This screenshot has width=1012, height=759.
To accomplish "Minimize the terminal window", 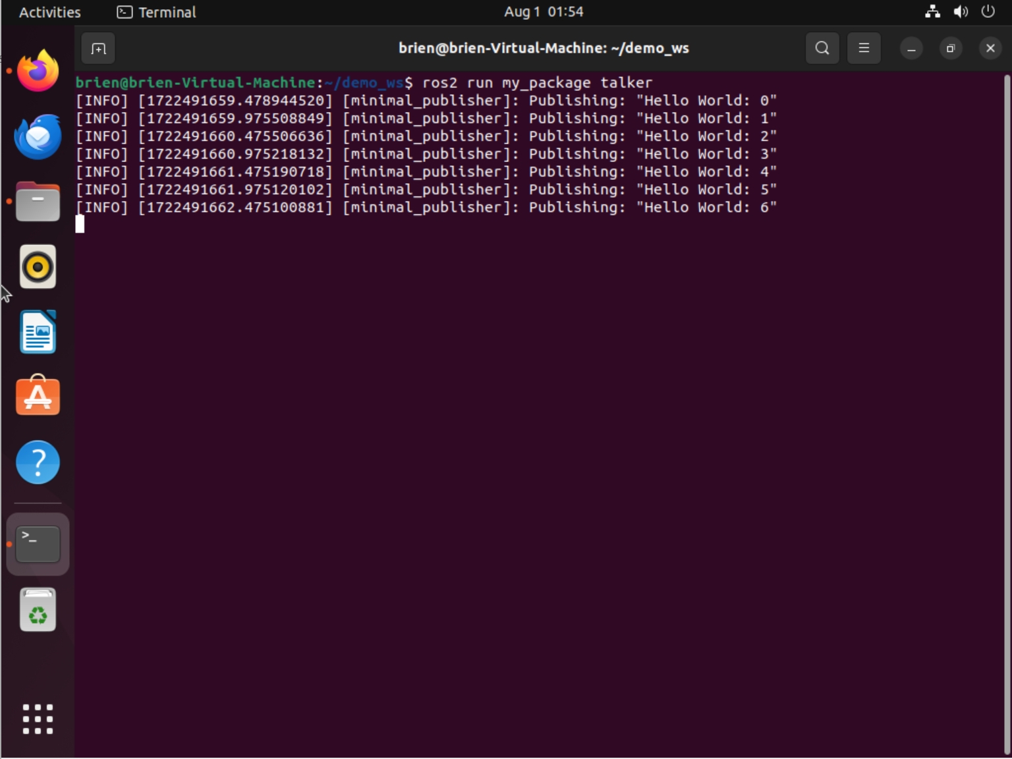I will coord(911,49).
